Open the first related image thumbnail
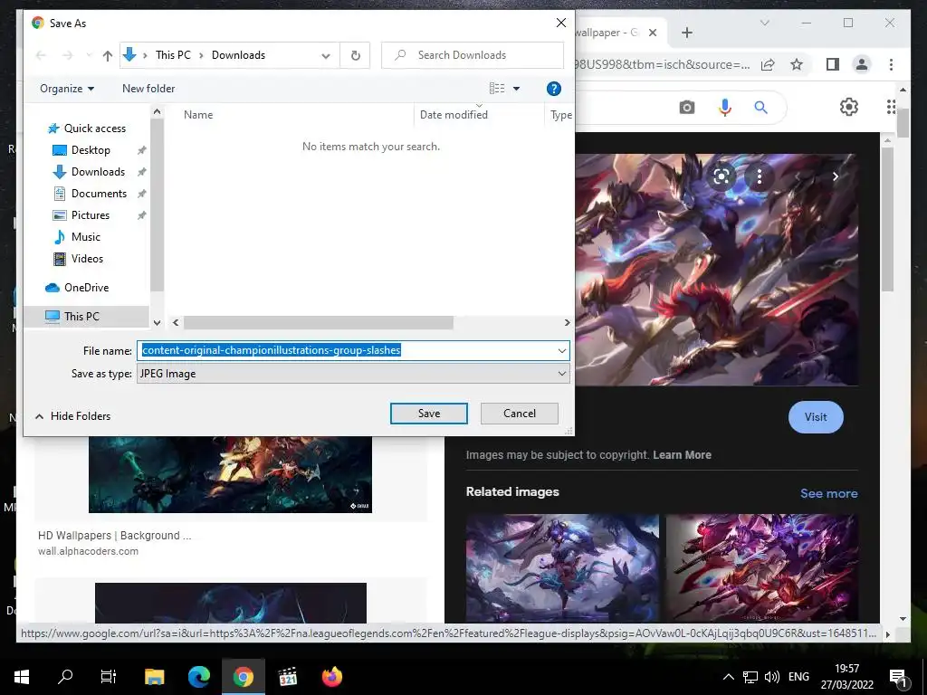This screenshot has height=695, width=927. click(x=562, y=568)
